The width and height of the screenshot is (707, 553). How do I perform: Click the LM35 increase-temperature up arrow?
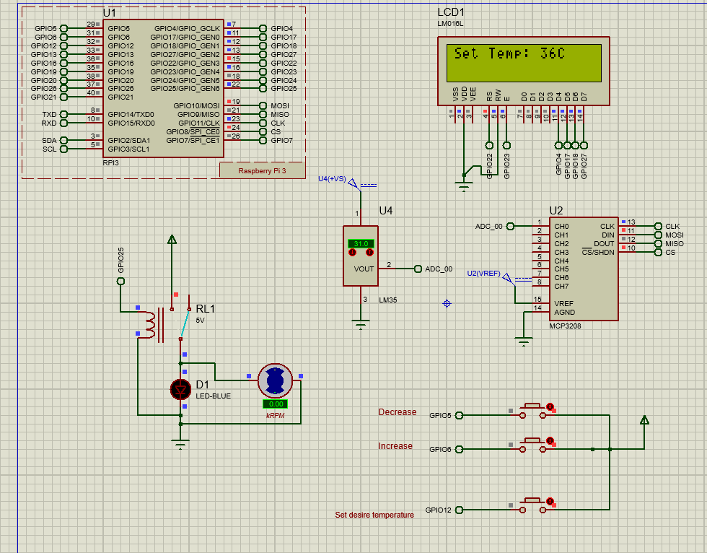(x=369, y=252)
